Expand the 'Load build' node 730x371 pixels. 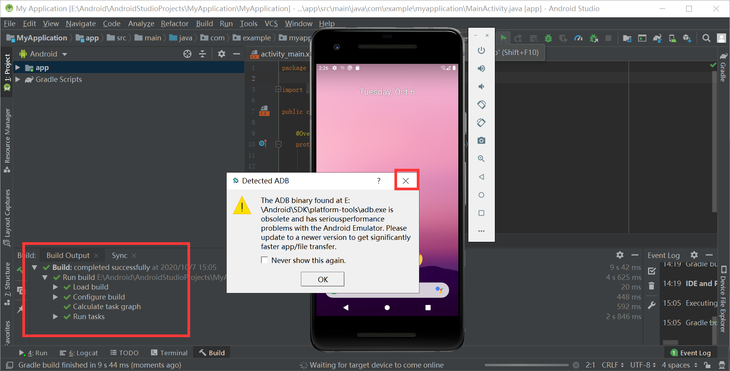pyautogui.click(x=55, y=287)
